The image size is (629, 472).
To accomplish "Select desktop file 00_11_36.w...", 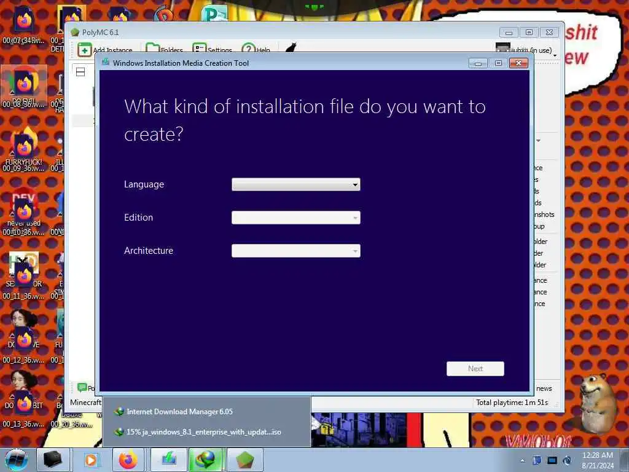I will click(24, 279).
